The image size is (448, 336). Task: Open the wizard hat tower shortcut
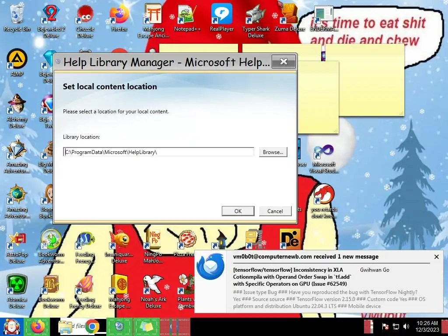click(x=221, y=239)
